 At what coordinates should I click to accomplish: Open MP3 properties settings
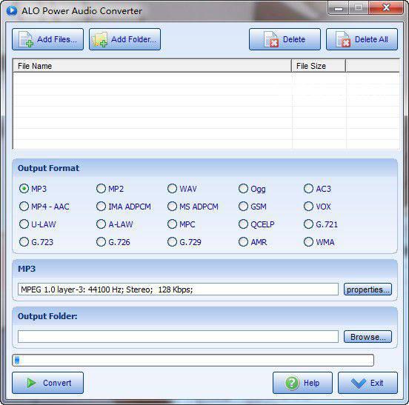(x=368, y=289)
